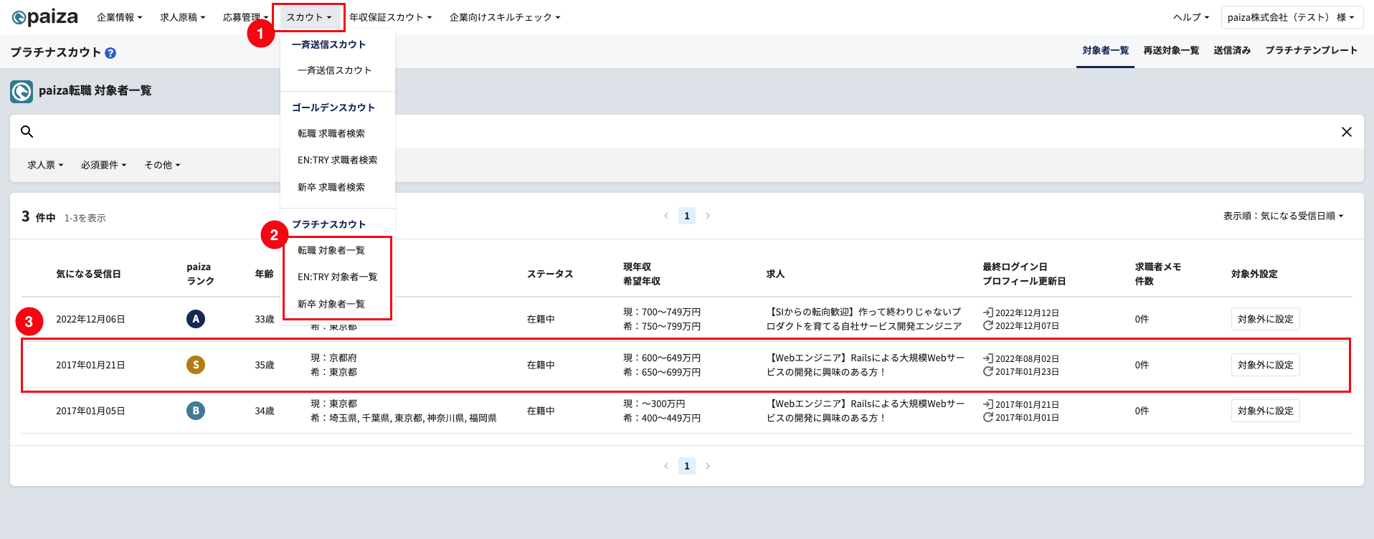Screen dimensions: 1374x539
Task: Click 対象外に設定 for the 35歳 candidate
Action: pyautogui.click(x=1266, y=365)
